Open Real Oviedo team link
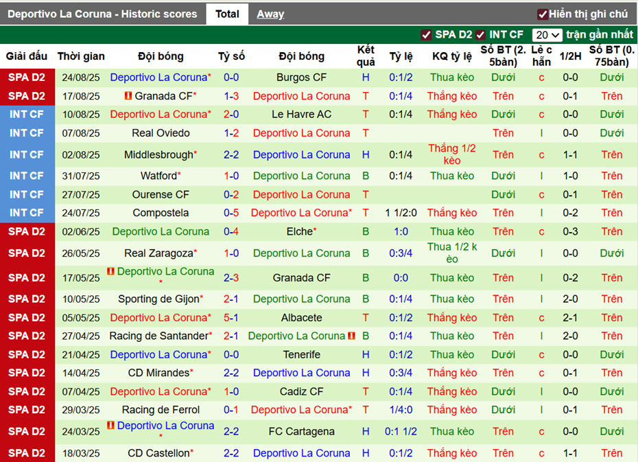The image size is (638, 462). pyautogui.click(x=161, y=133)
